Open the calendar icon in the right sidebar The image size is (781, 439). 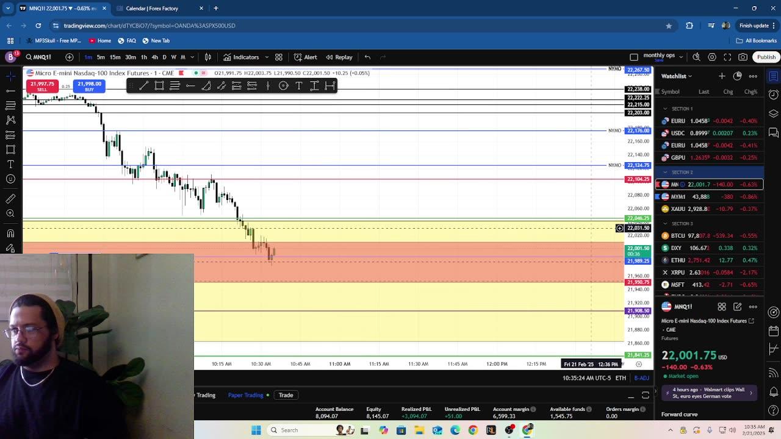coord(773,331)
